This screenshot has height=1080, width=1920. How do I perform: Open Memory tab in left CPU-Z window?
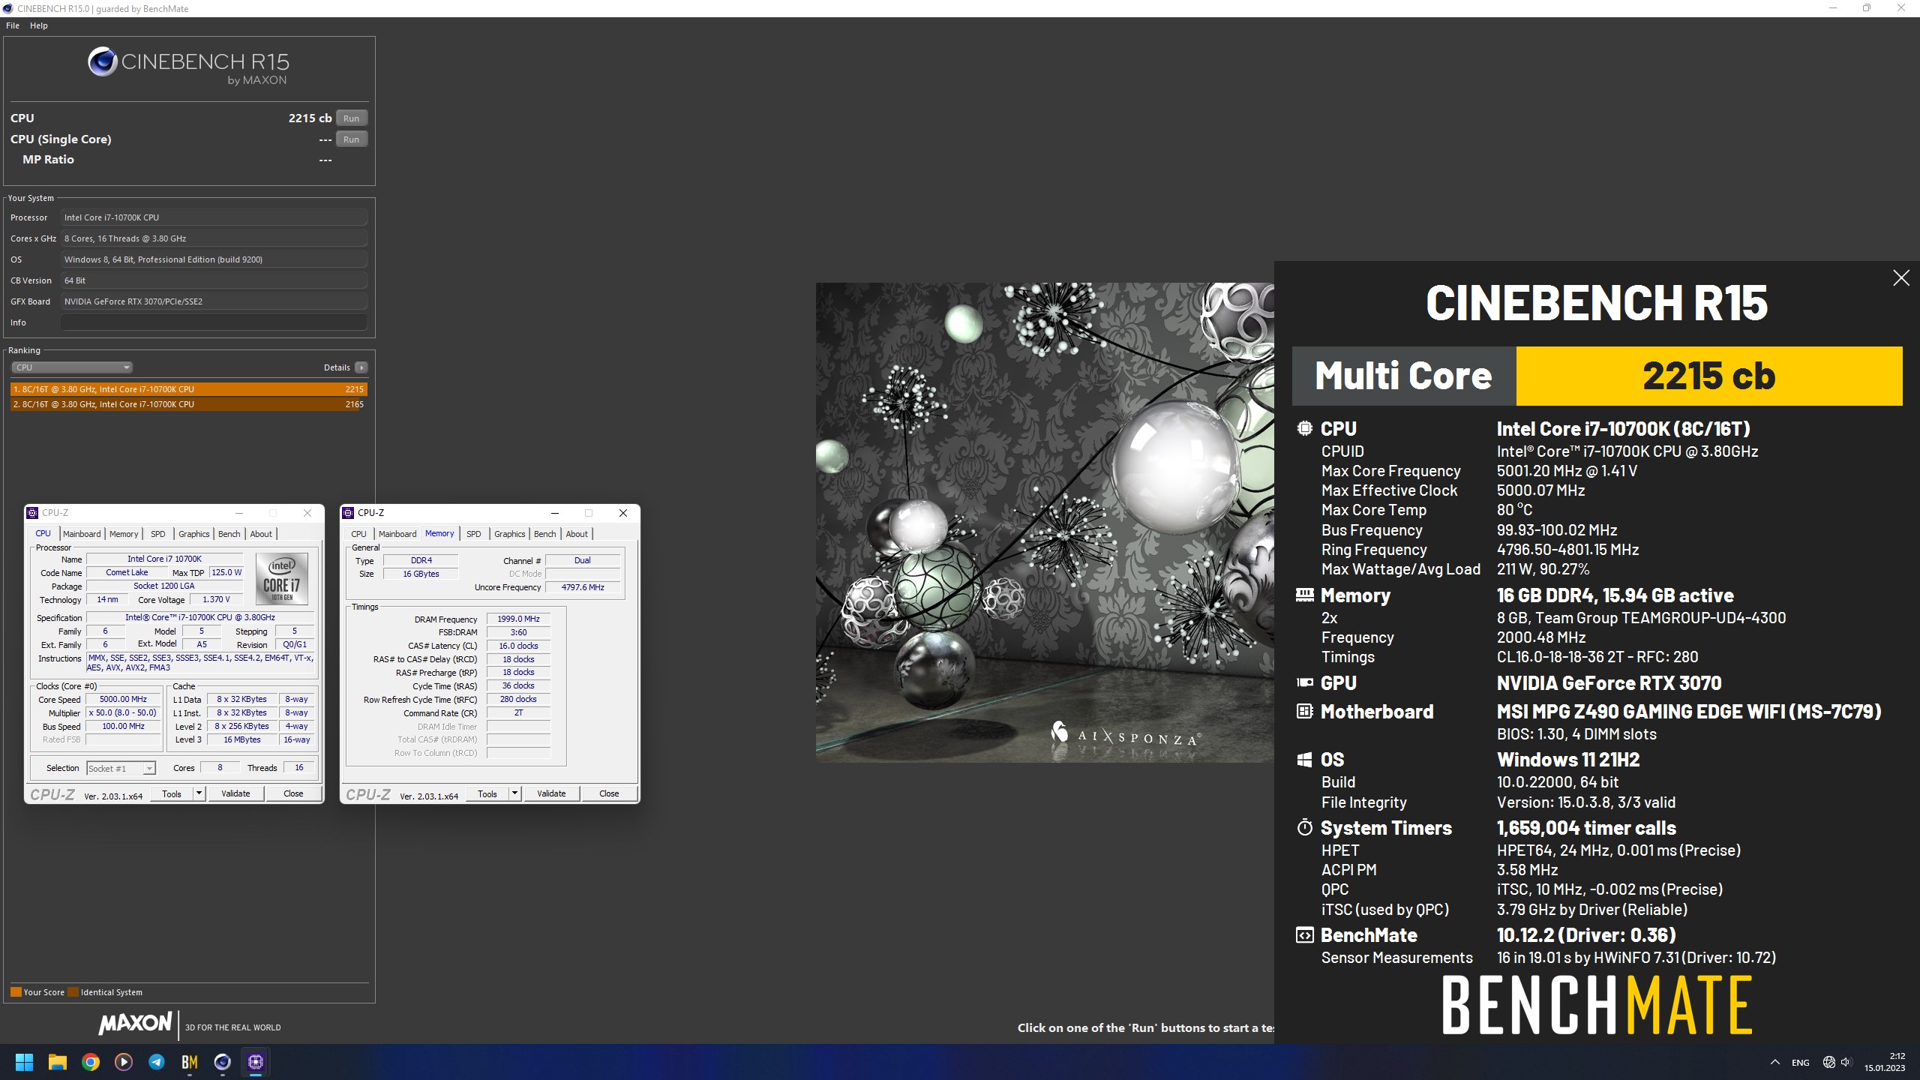(124, 534)
